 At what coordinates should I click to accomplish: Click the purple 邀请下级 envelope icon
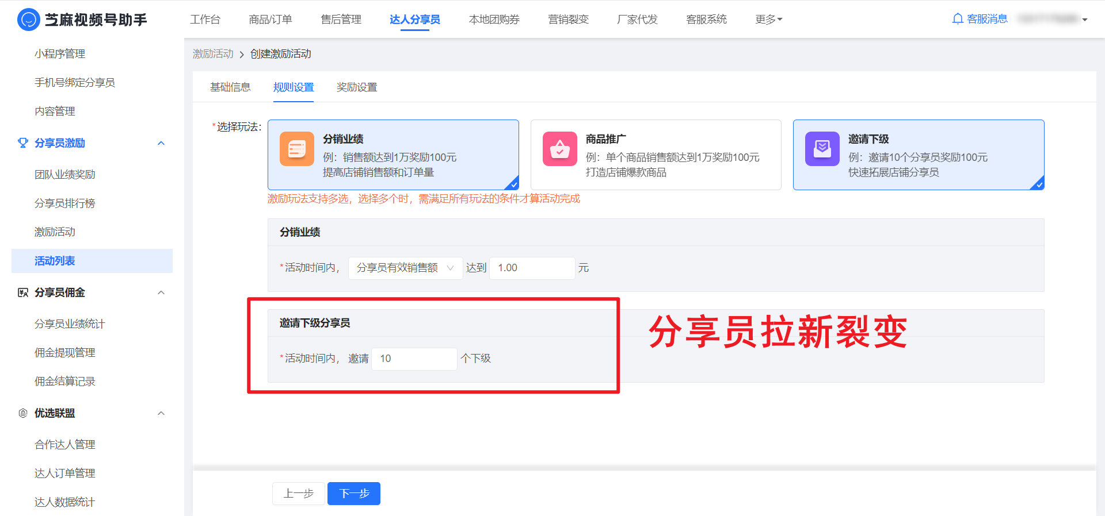coord(822,149)
